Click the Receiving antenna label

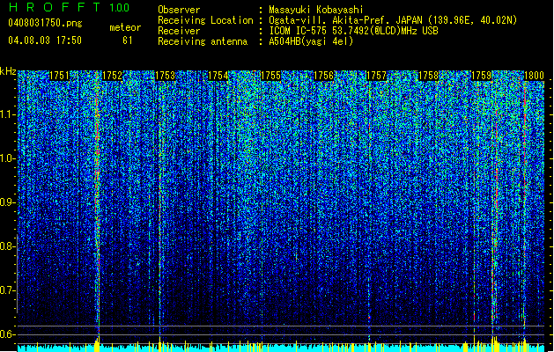tap(203, 41)
